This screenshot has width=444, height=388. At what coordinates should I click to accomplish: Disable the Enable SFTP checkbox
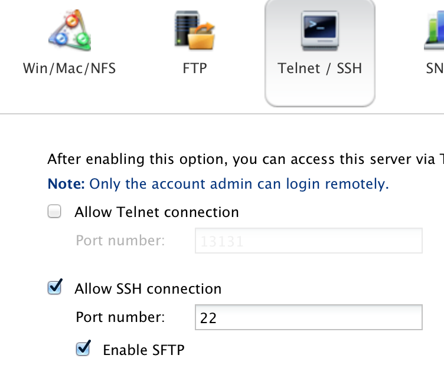coord(83,348)
